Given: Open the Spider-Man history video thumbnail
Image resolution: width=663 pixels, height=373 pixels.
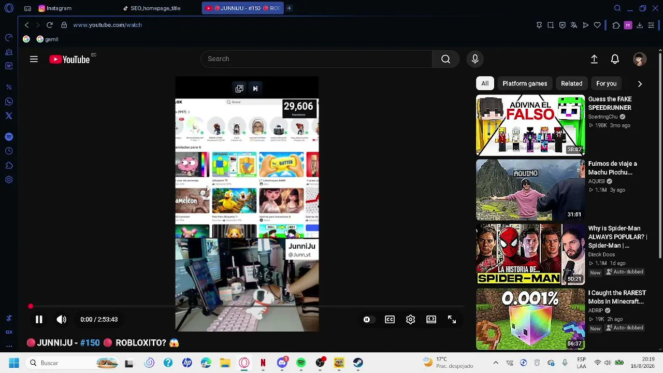Looking at the screenshot, I should (530, 255).
